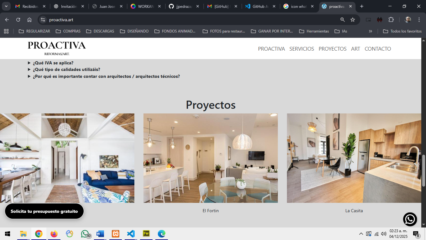Expand the question about arquitectos técnicos
The height and width of the screenshot is (240, 426).
pos(106,76)
